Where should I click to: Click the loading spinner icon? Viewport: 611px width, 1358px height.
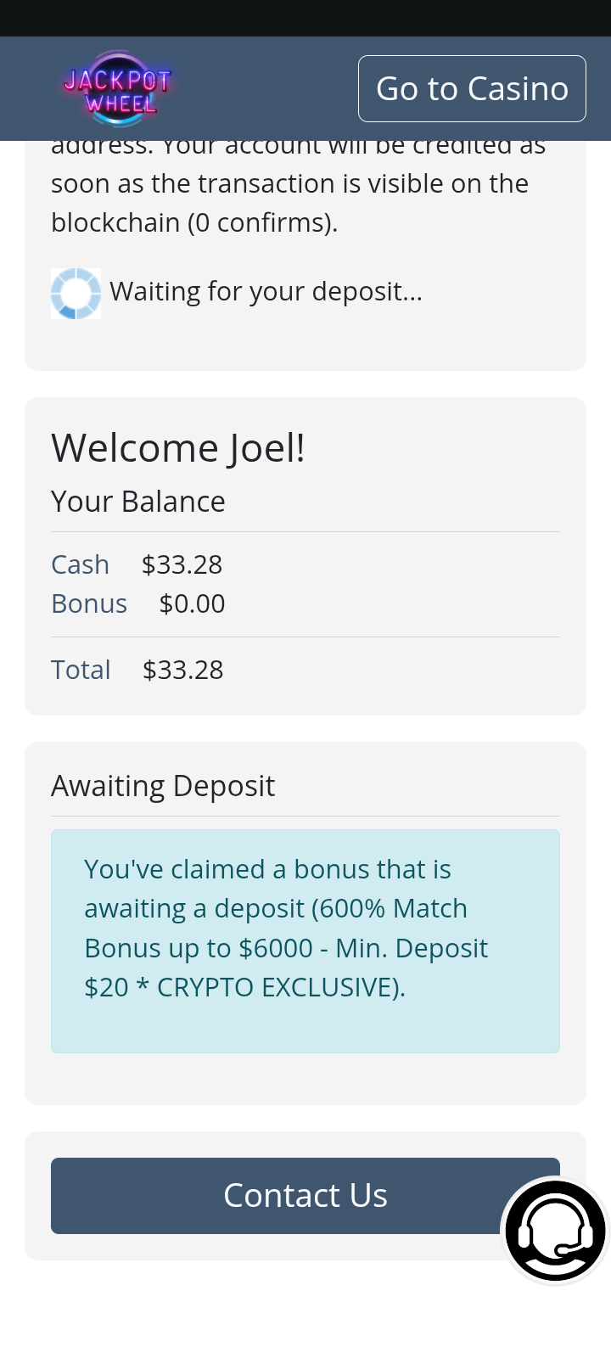(x=76, y=294)
